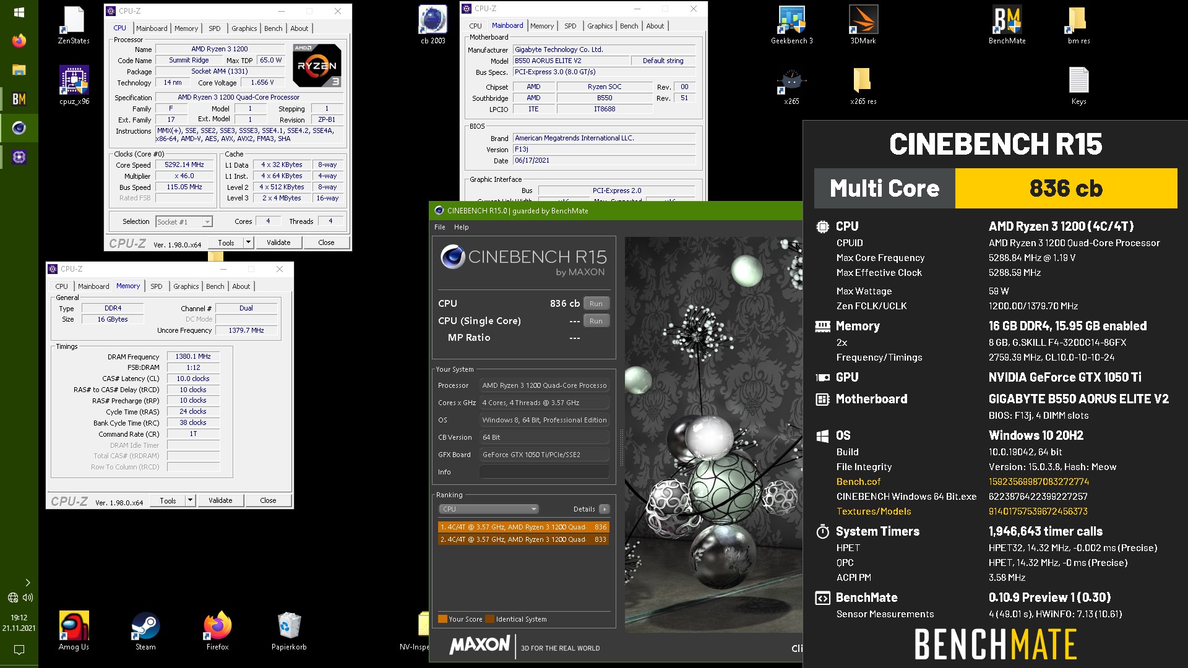Screen dimensions: 1188x668
Task: Click Bench.cof label in BenchMate panel
Action: click(858, 482)
